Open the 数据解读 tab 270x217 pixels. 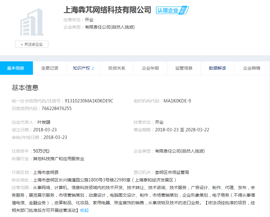tap(217, 68)
